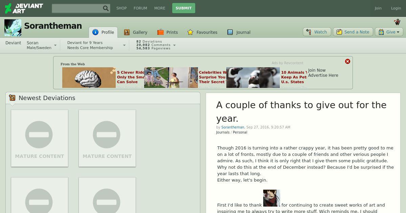Viewport: 406px width, 213px height.
Task: Open the Celebrities ad thumbnail
Action: tap(171, 77)
